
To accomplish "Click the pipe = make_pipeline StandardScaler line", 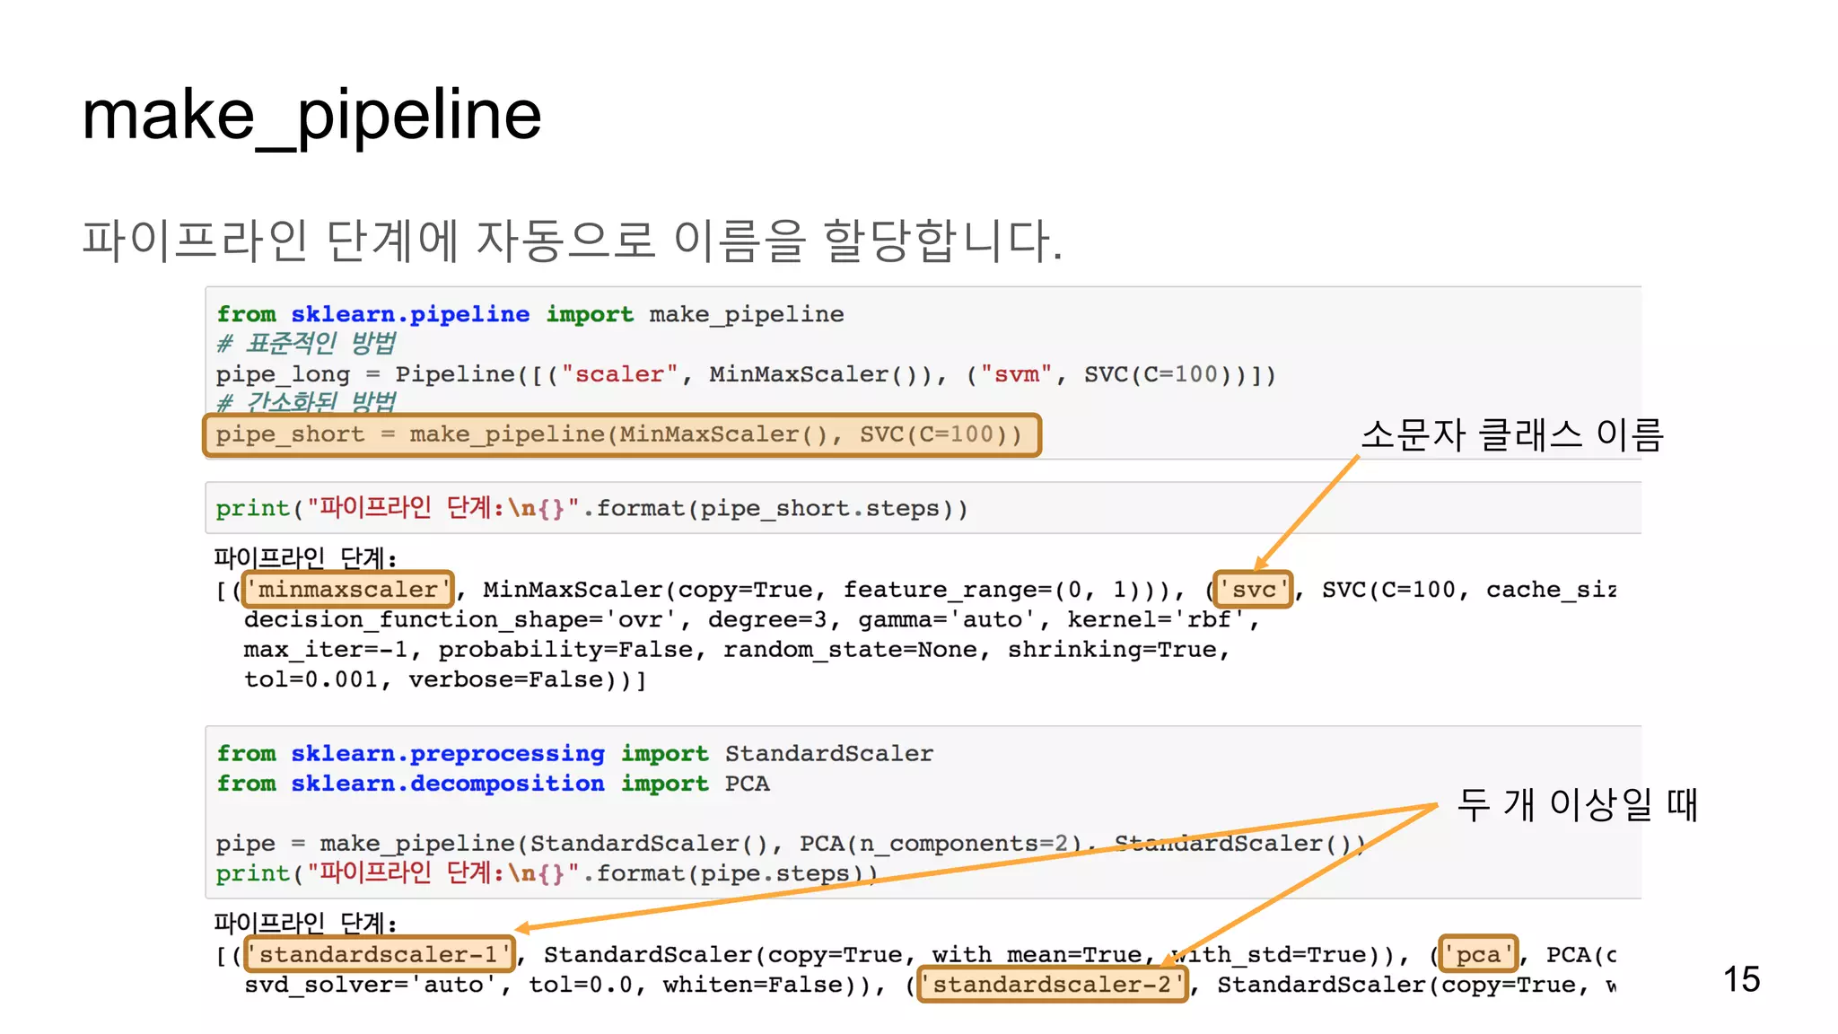I will tap(790, 844).
